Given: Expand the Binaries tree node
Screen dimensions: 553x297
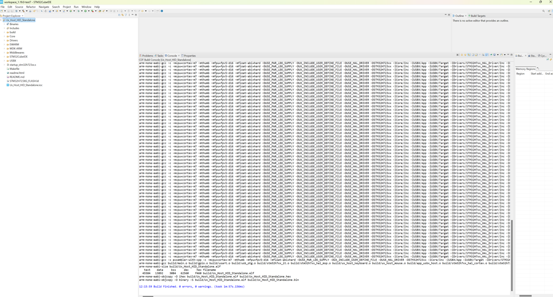Looking at the screenshot, I should pyautogui.click(x=4, y=24).
